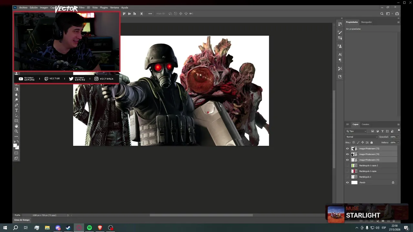Open the Photoshop search magnifier icon

[x=382, y=14]
